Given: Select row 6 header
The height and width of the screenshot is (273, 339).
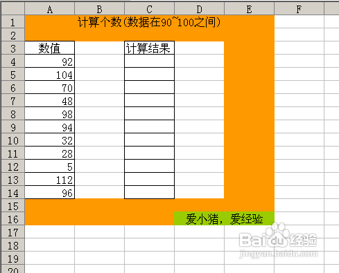Looking at the screenshot, I should pos(13,88).
